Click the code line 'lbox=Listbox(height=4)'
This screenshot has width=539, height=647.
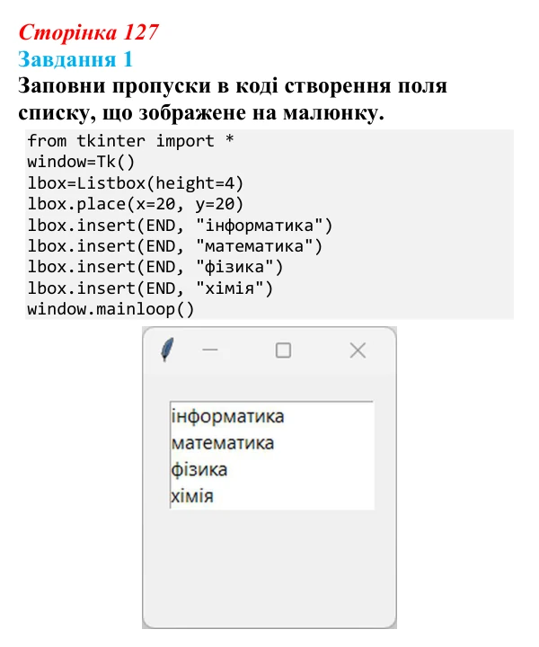136,182
